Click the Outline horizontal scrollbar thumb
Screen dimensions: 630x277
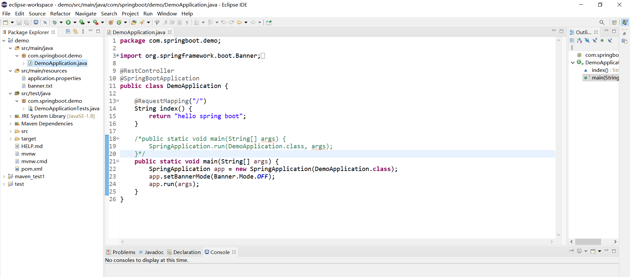tap(588, 242)
